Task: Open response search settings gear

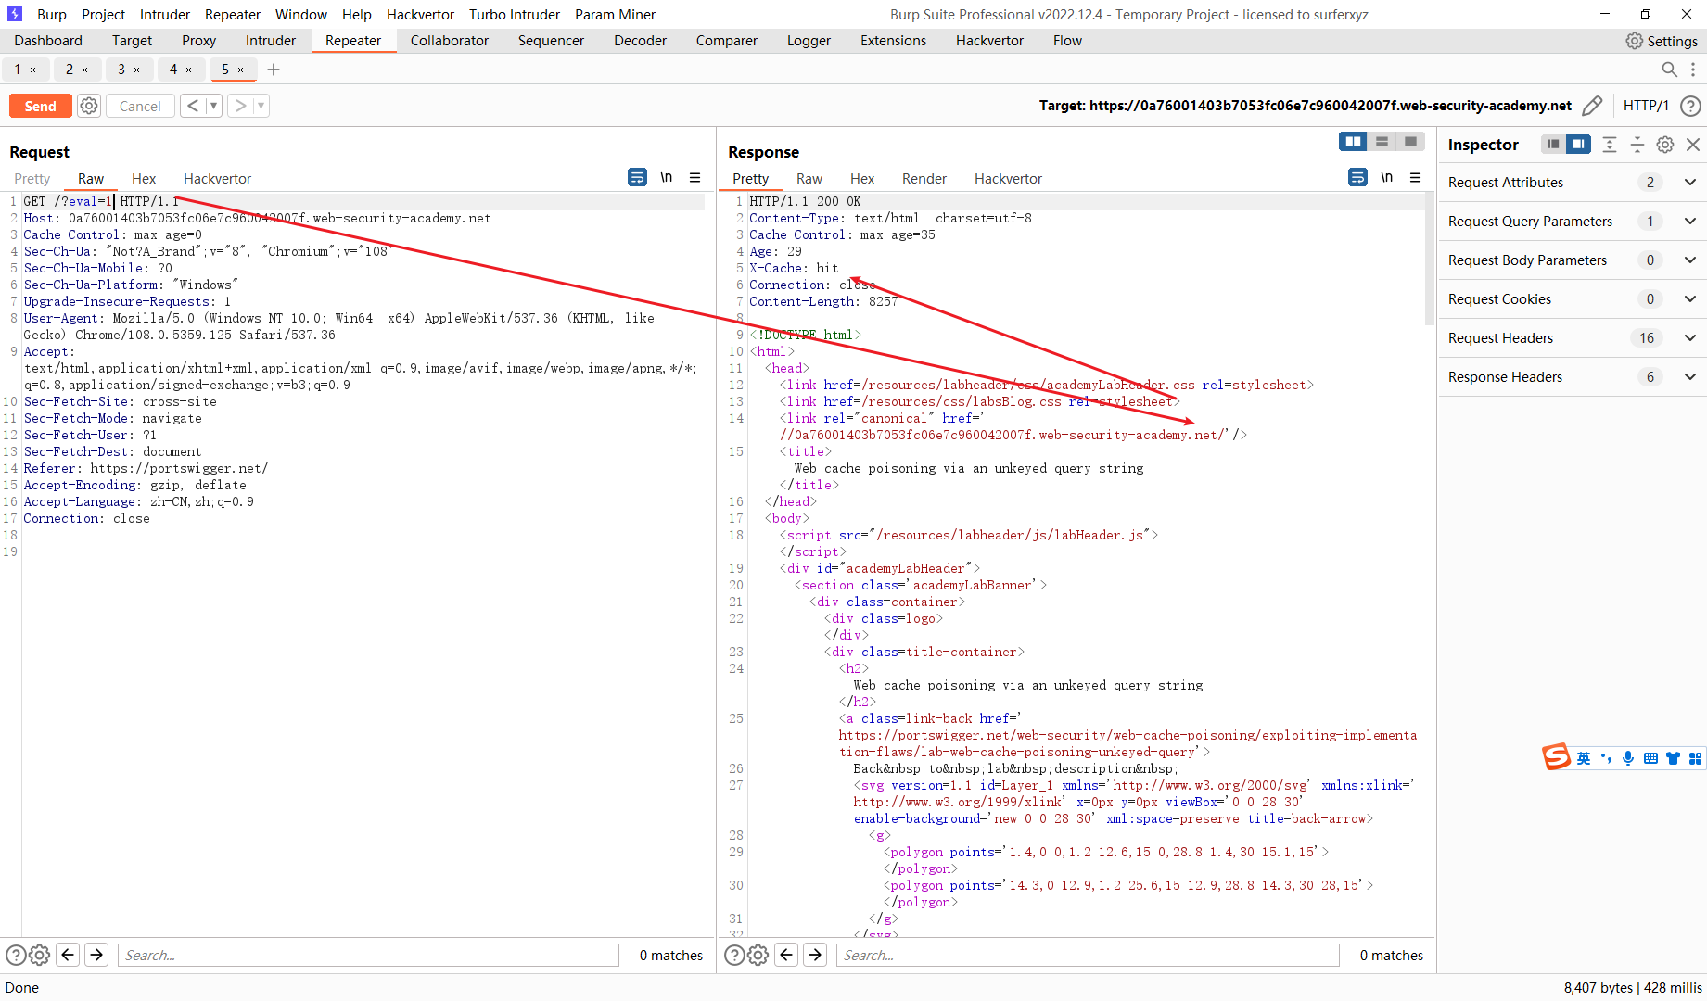Action: [758, 955]
